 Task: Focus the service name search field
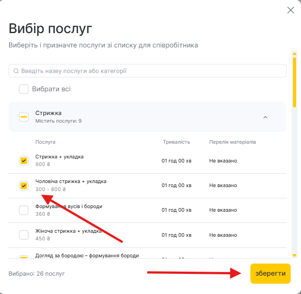tap(148, 71)
